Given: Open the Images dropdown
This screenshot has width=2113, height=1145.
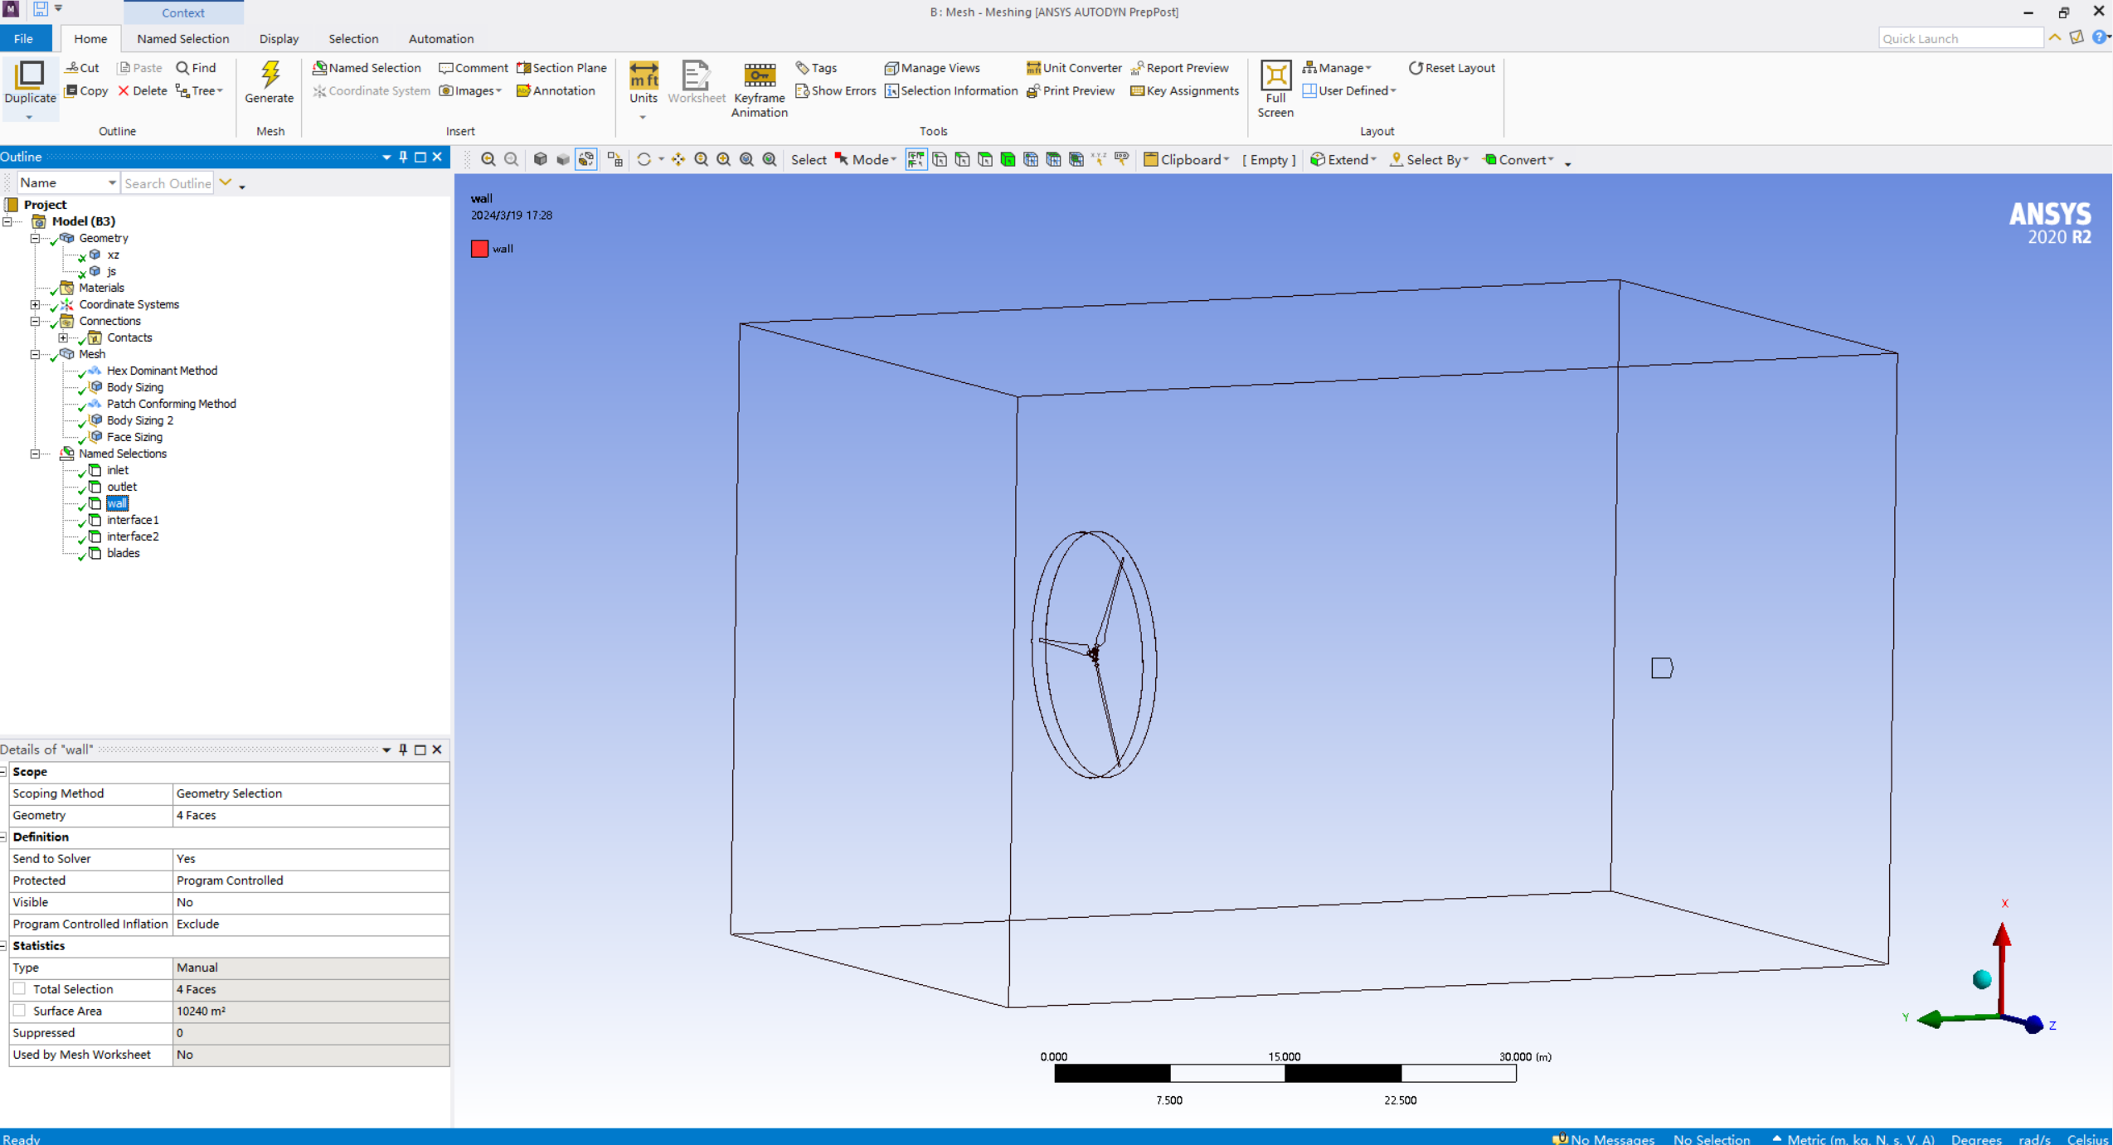Looking at the screenshot, I should click(471, 90).
